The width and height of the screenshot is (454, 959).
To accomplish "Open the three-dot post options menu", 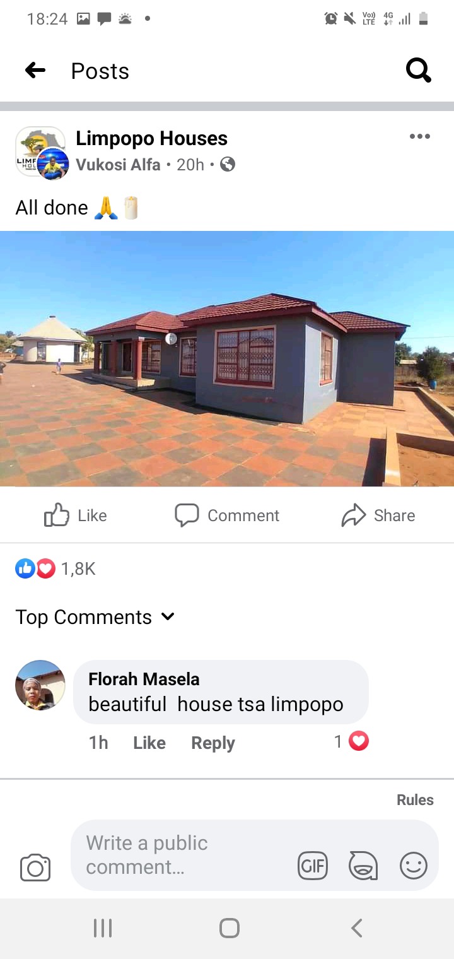I will pos(419,136).
